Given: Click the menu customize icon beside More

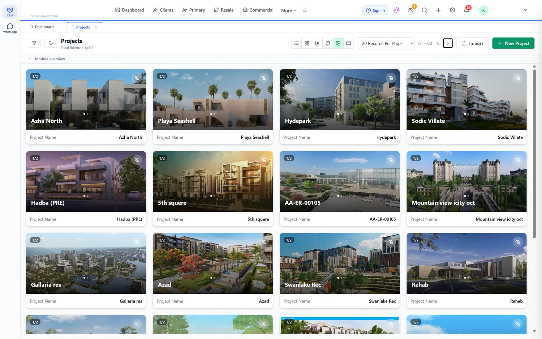Looking at the screenshot, I should tap(305, 10).
